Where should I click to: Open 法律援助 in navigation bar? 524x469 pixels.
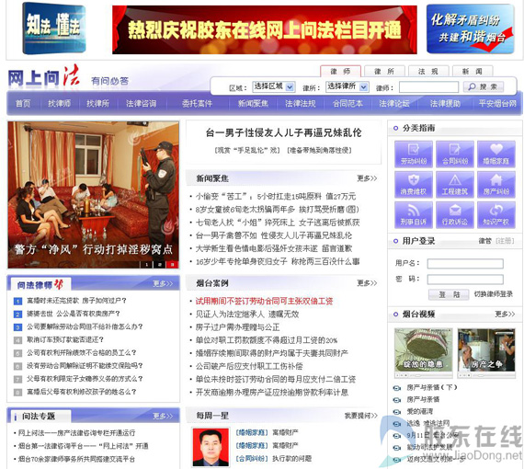(445, 104)
